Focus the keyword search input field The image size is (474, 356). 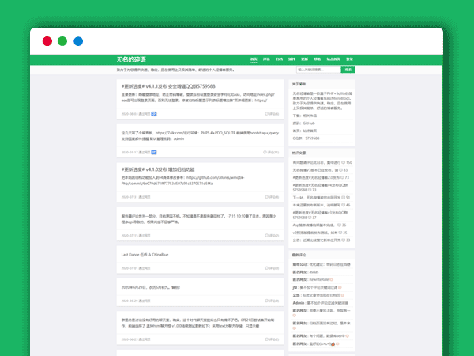point(314,70)
